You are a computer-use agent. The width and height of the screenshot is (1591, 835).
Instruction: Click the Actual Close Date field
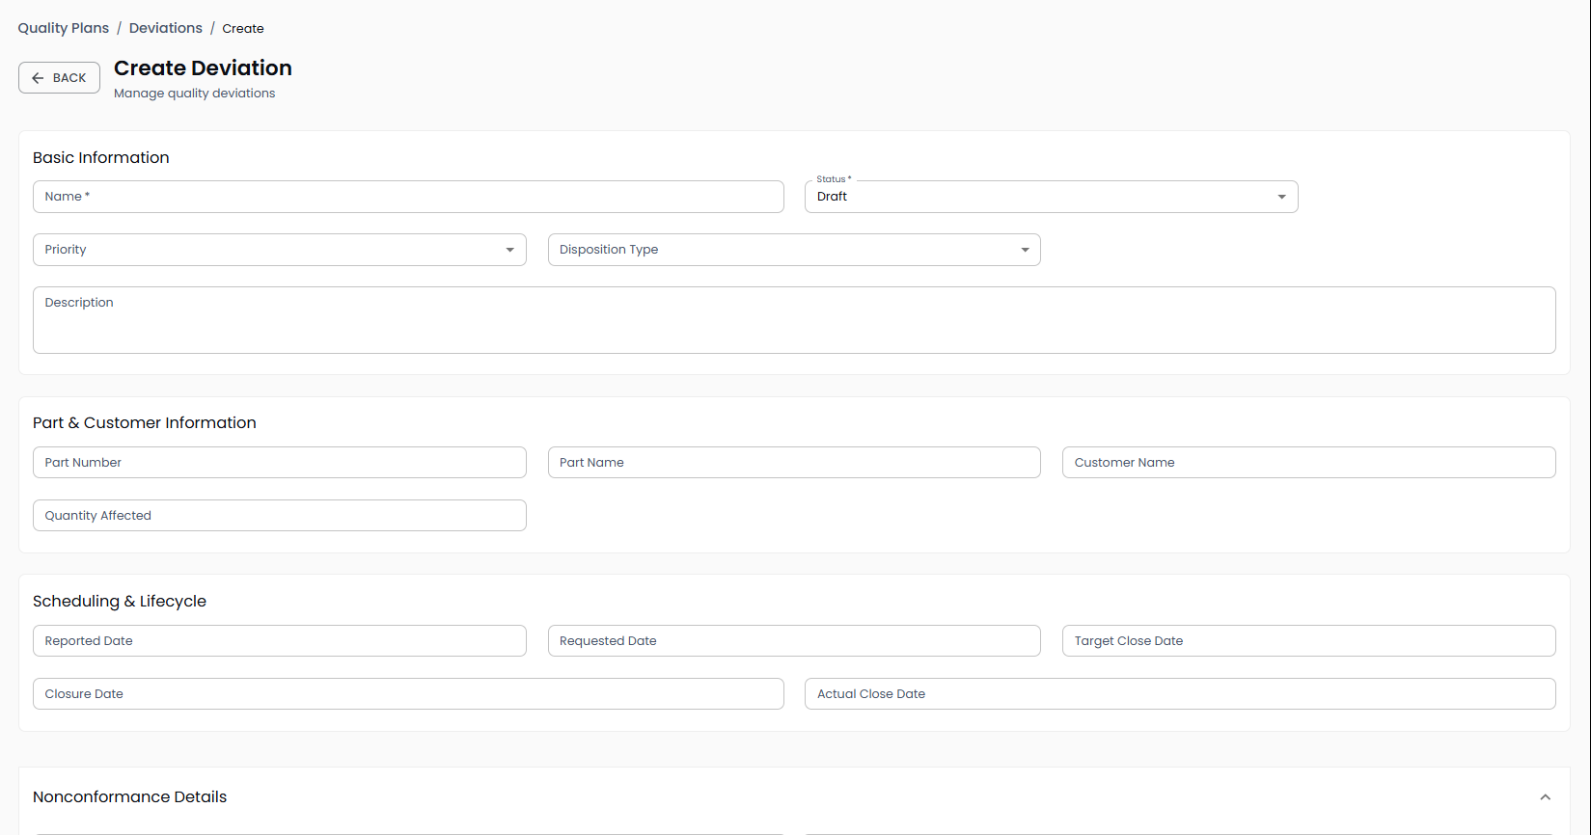pos(1179,694)
